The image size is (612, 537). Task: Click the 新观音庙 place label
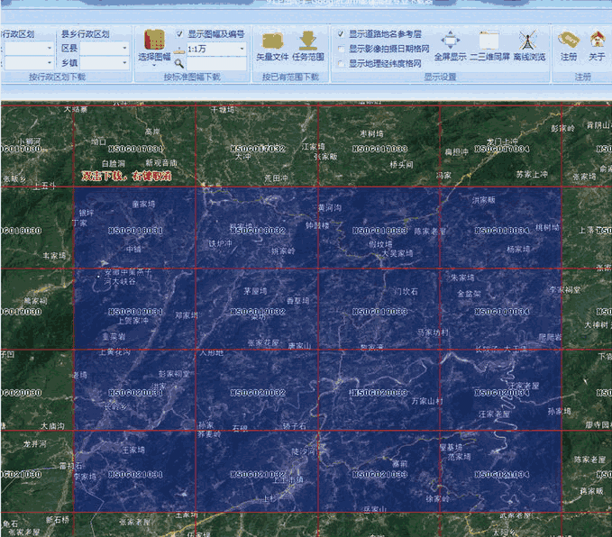(x=161, y=162)
